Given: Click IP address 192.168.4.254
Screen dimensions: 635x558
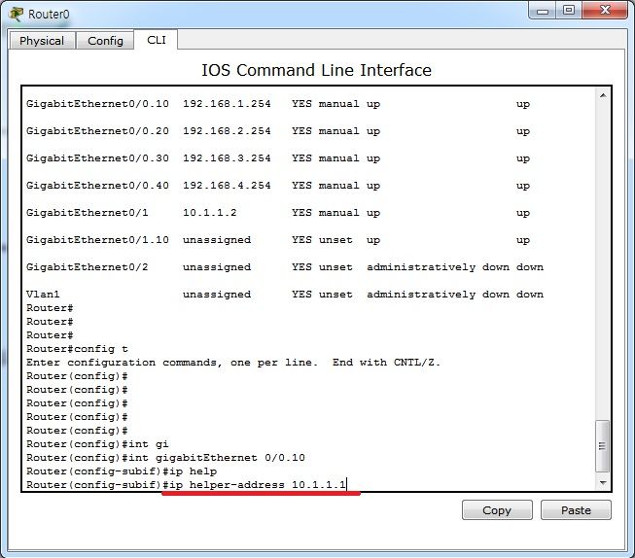Looking at the screenshot, I should coord(227,185).
